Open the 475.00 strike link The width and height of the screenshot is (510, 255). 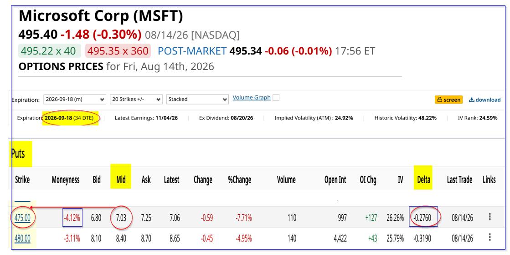(x=22, y=218)
